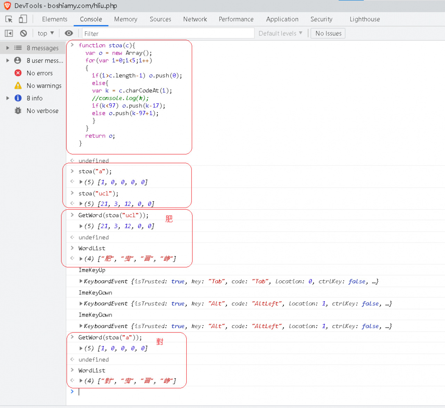This screenshot has width=445, height=408.
Task: Activate the inspect element picker icon
Action: (9, 19)
